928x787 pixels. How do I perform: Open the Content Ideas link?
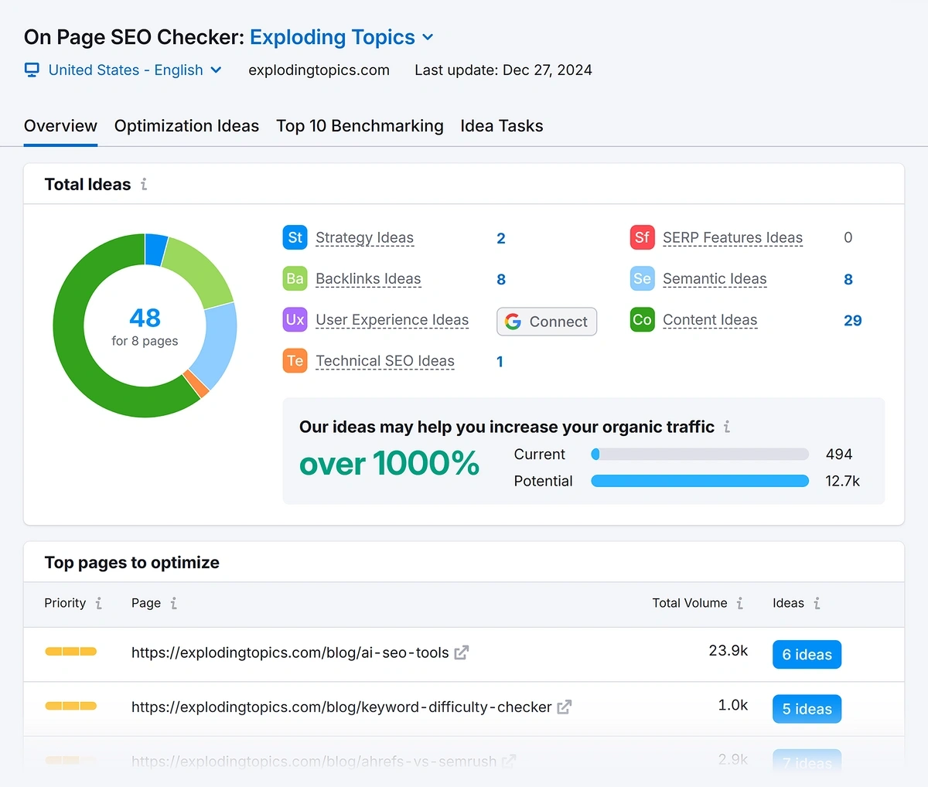click(x=710, y=320)
